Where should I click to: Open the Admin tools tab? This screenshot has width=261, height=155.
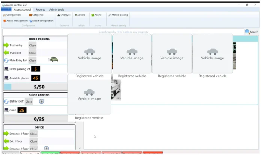pyautogui.click(x=57, y=9)
